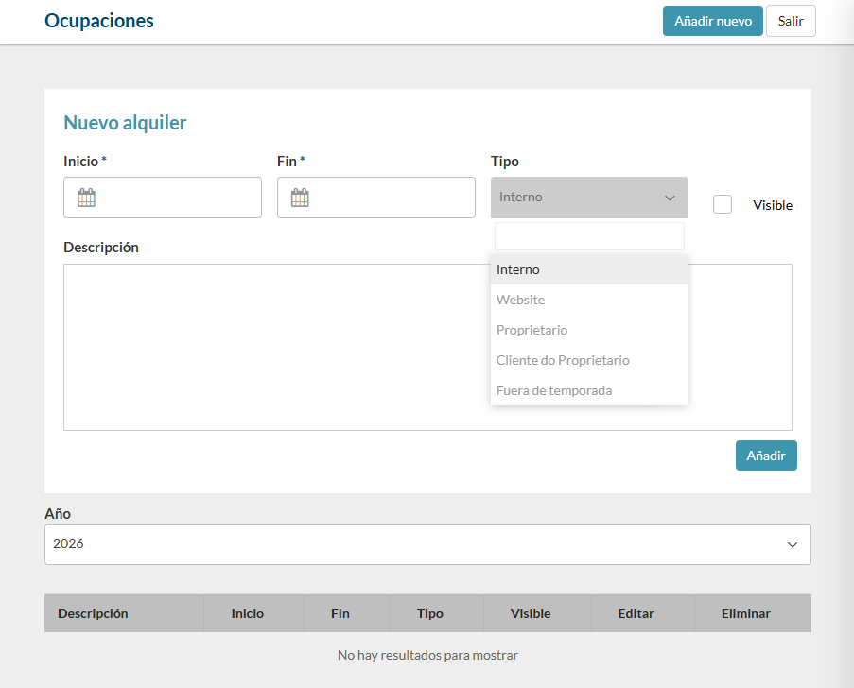Click inside the Descripción text area
This screenshot has width=854, height=688.
click(427, 347)
